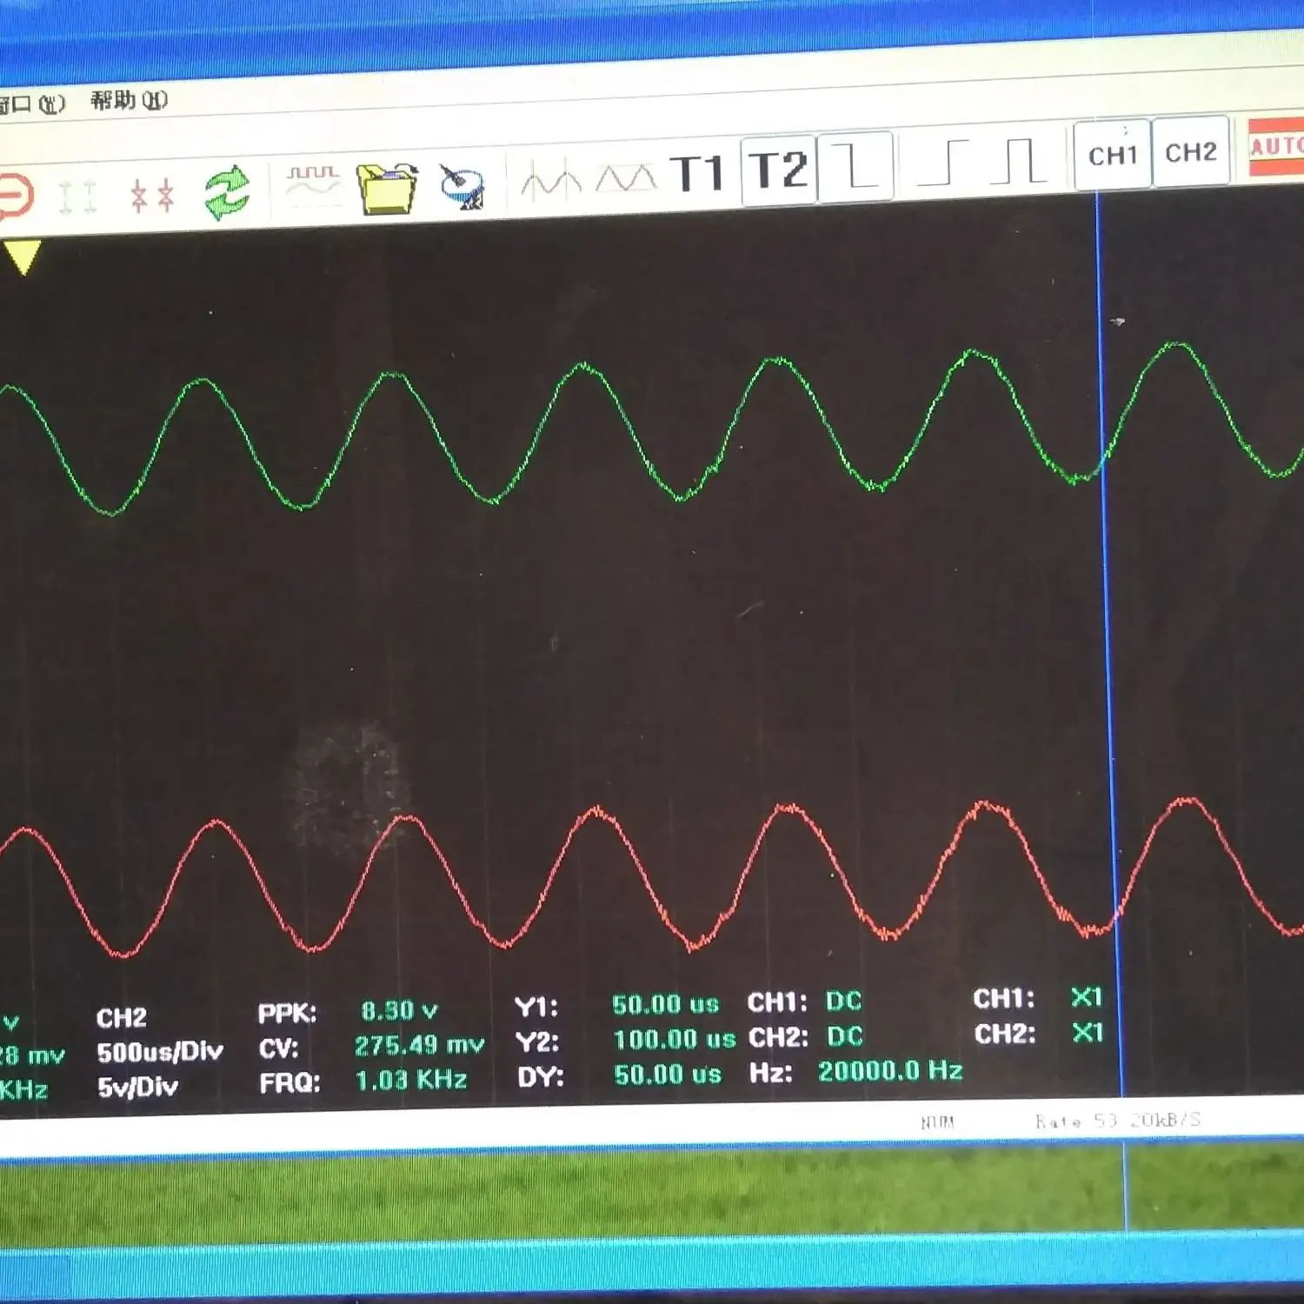Click the square wave signal icon

[x=312, y=183]
